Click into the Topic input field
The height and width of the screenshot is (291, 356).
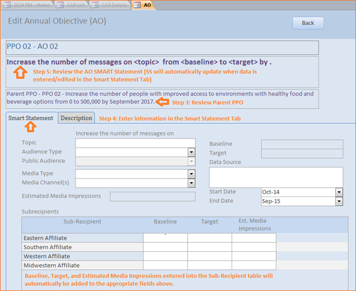(135, 143)
